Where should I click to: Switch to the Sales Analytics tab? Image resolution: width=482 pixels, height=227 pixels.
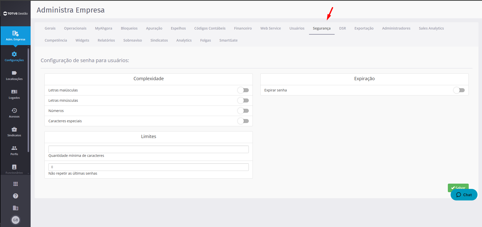point(431,28)
